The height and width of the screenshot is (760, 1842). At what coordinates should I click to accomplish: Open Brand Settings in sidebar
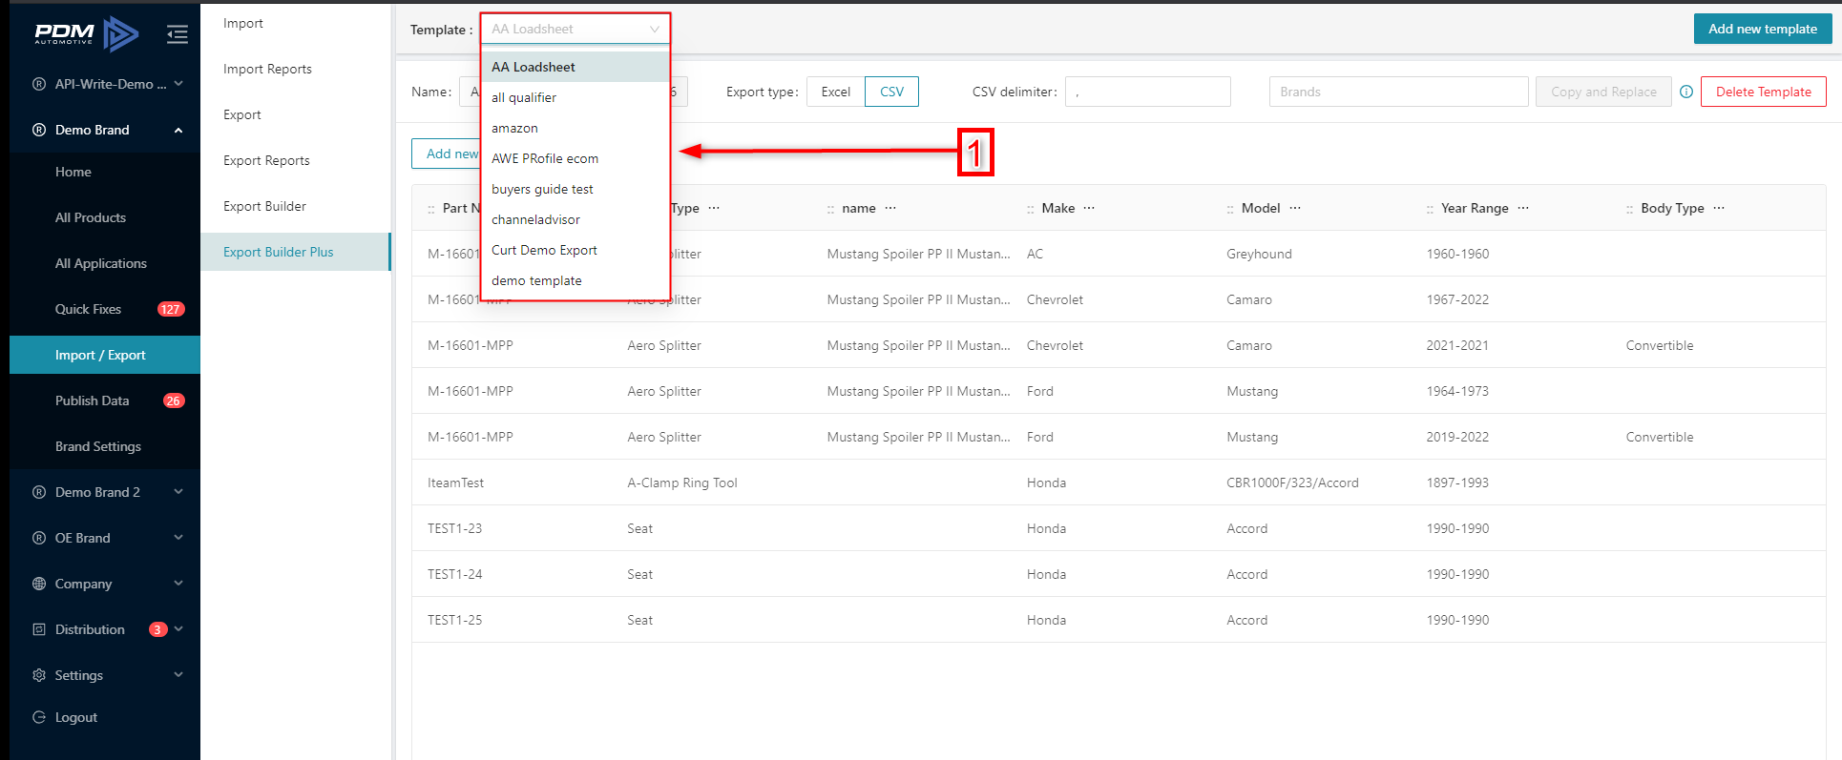coord(105,446)
